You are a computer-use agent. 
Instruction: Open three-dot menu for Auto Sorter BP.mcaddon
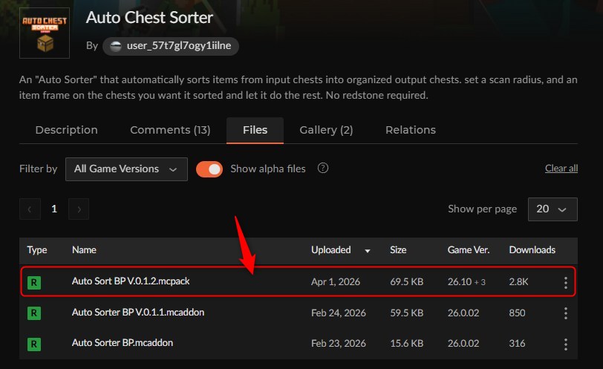pos(565,344)
